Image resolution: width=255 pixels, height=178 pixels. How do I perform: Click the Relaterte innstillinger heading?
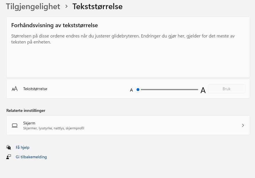(26, 110)
